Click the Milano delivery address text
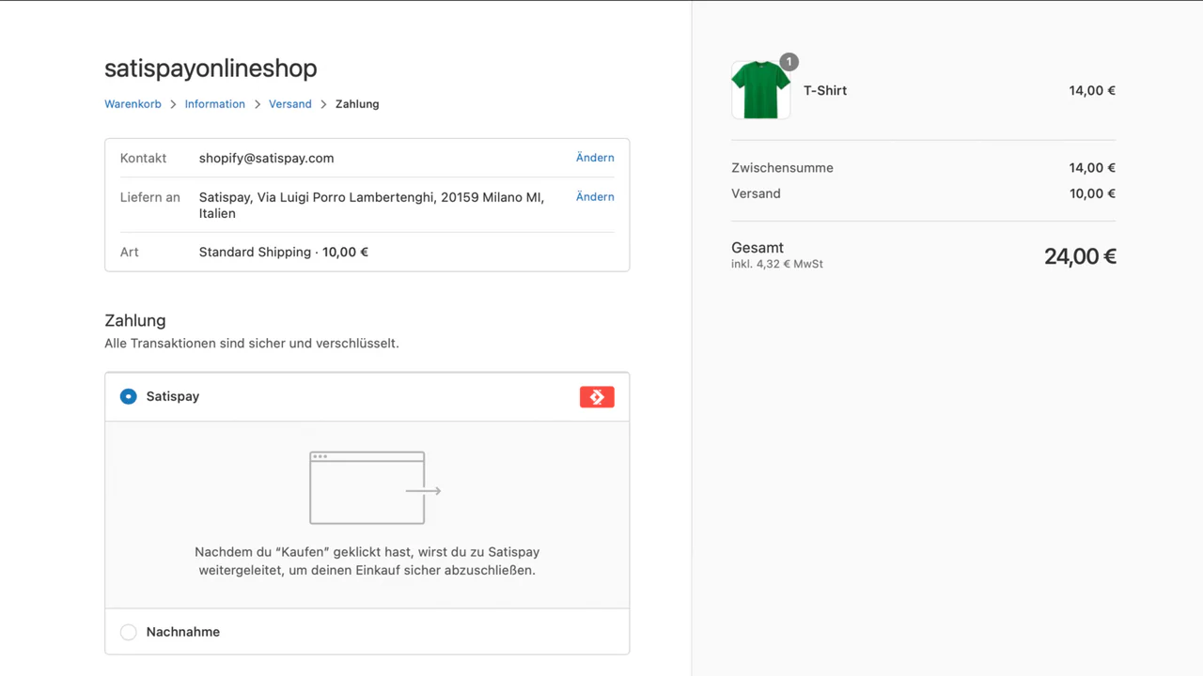Screen dimensions: 1203x676 (x=371, y=206)
